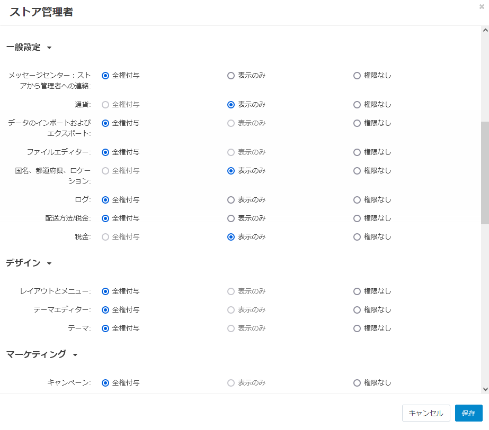
Task: Select 全権付与 for 配送方法/税金
Action: [x=105, y=218]
